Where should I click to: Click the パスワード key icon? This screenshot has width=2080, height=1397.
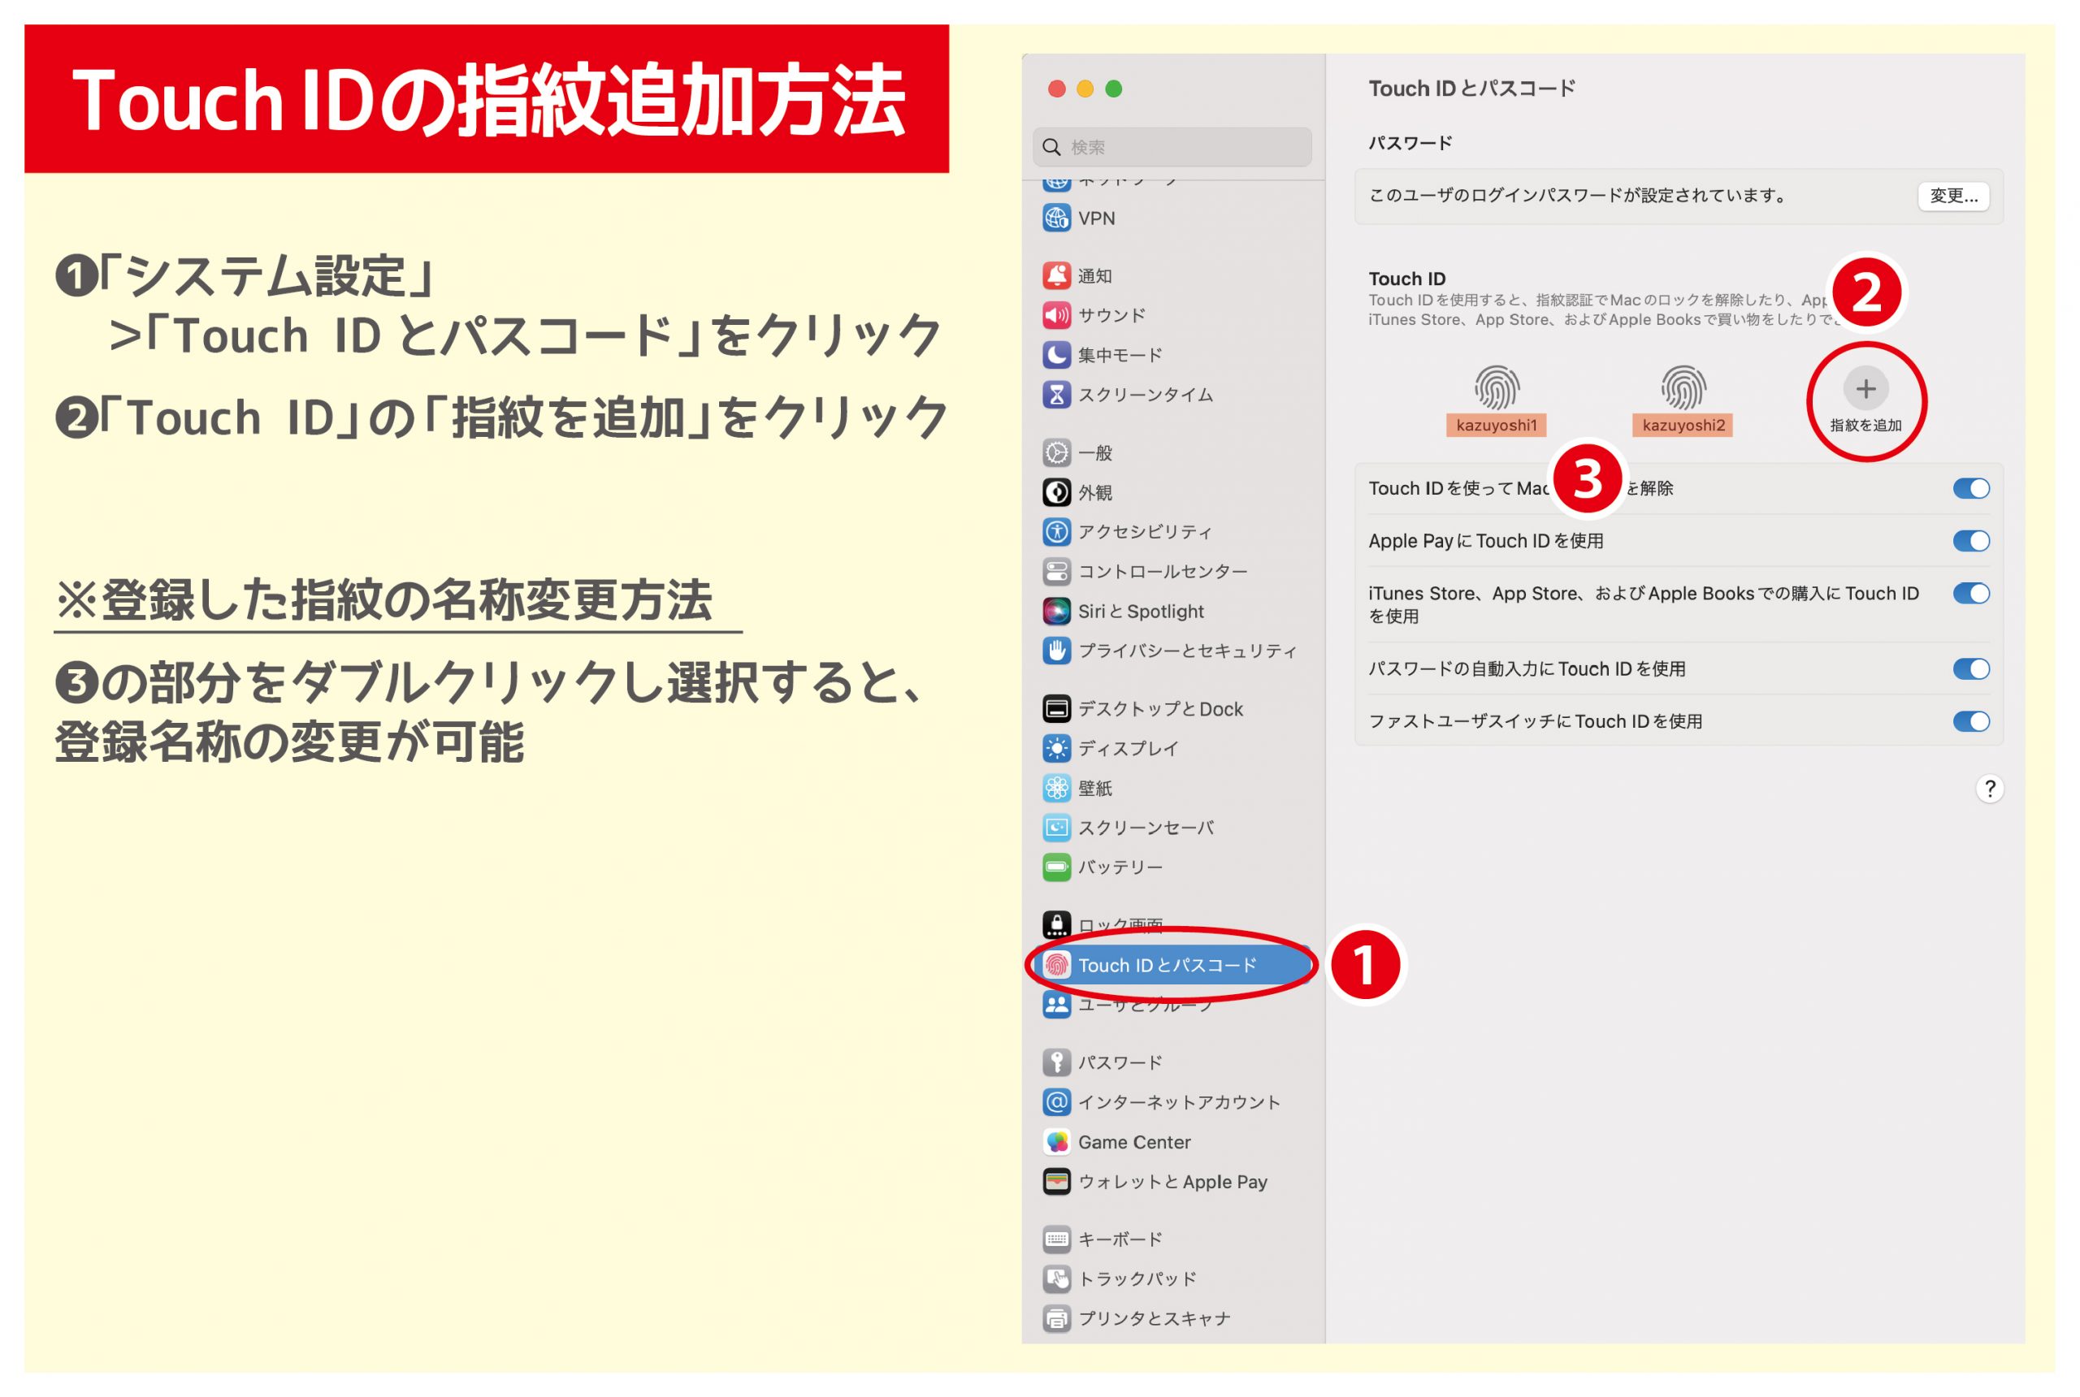pos(1057,1062)
